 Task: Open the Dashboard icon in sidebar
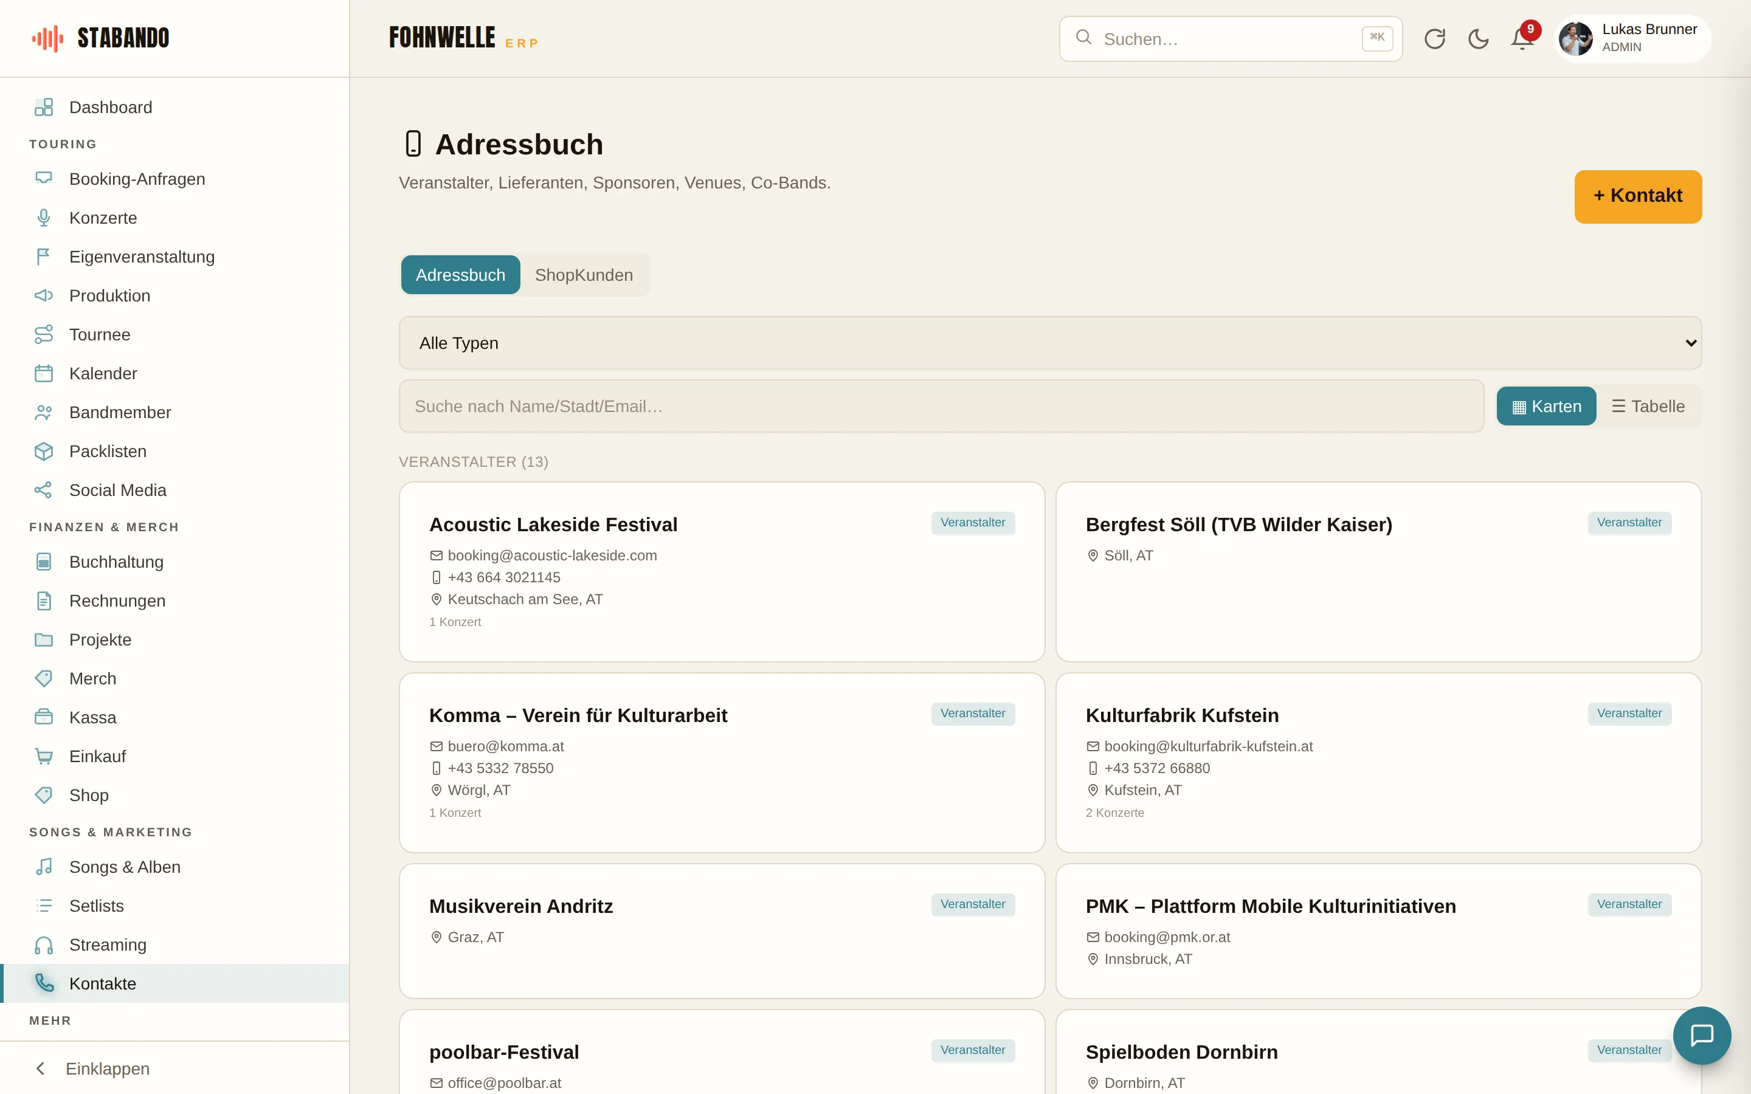[43, 107]
